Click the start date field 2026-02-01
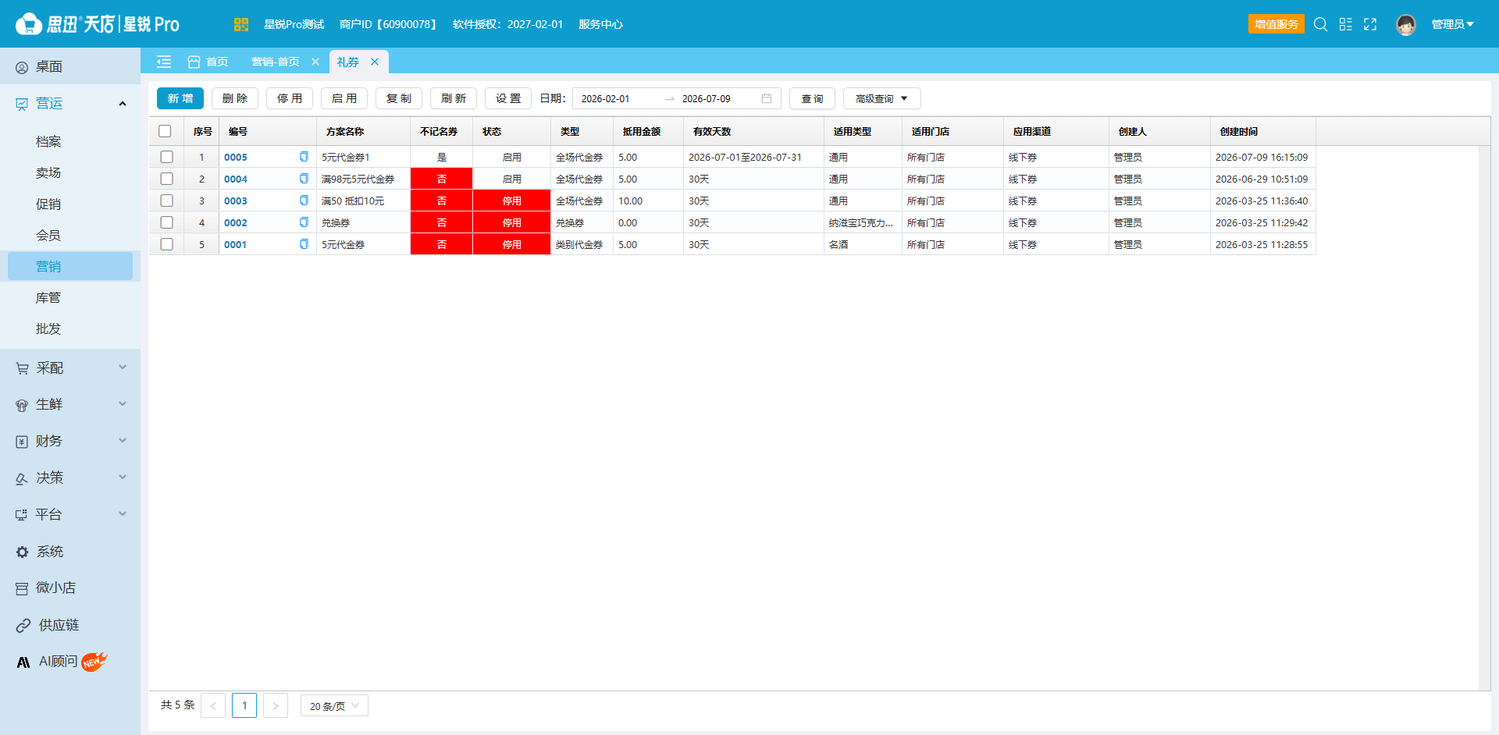 pos(606,98)
